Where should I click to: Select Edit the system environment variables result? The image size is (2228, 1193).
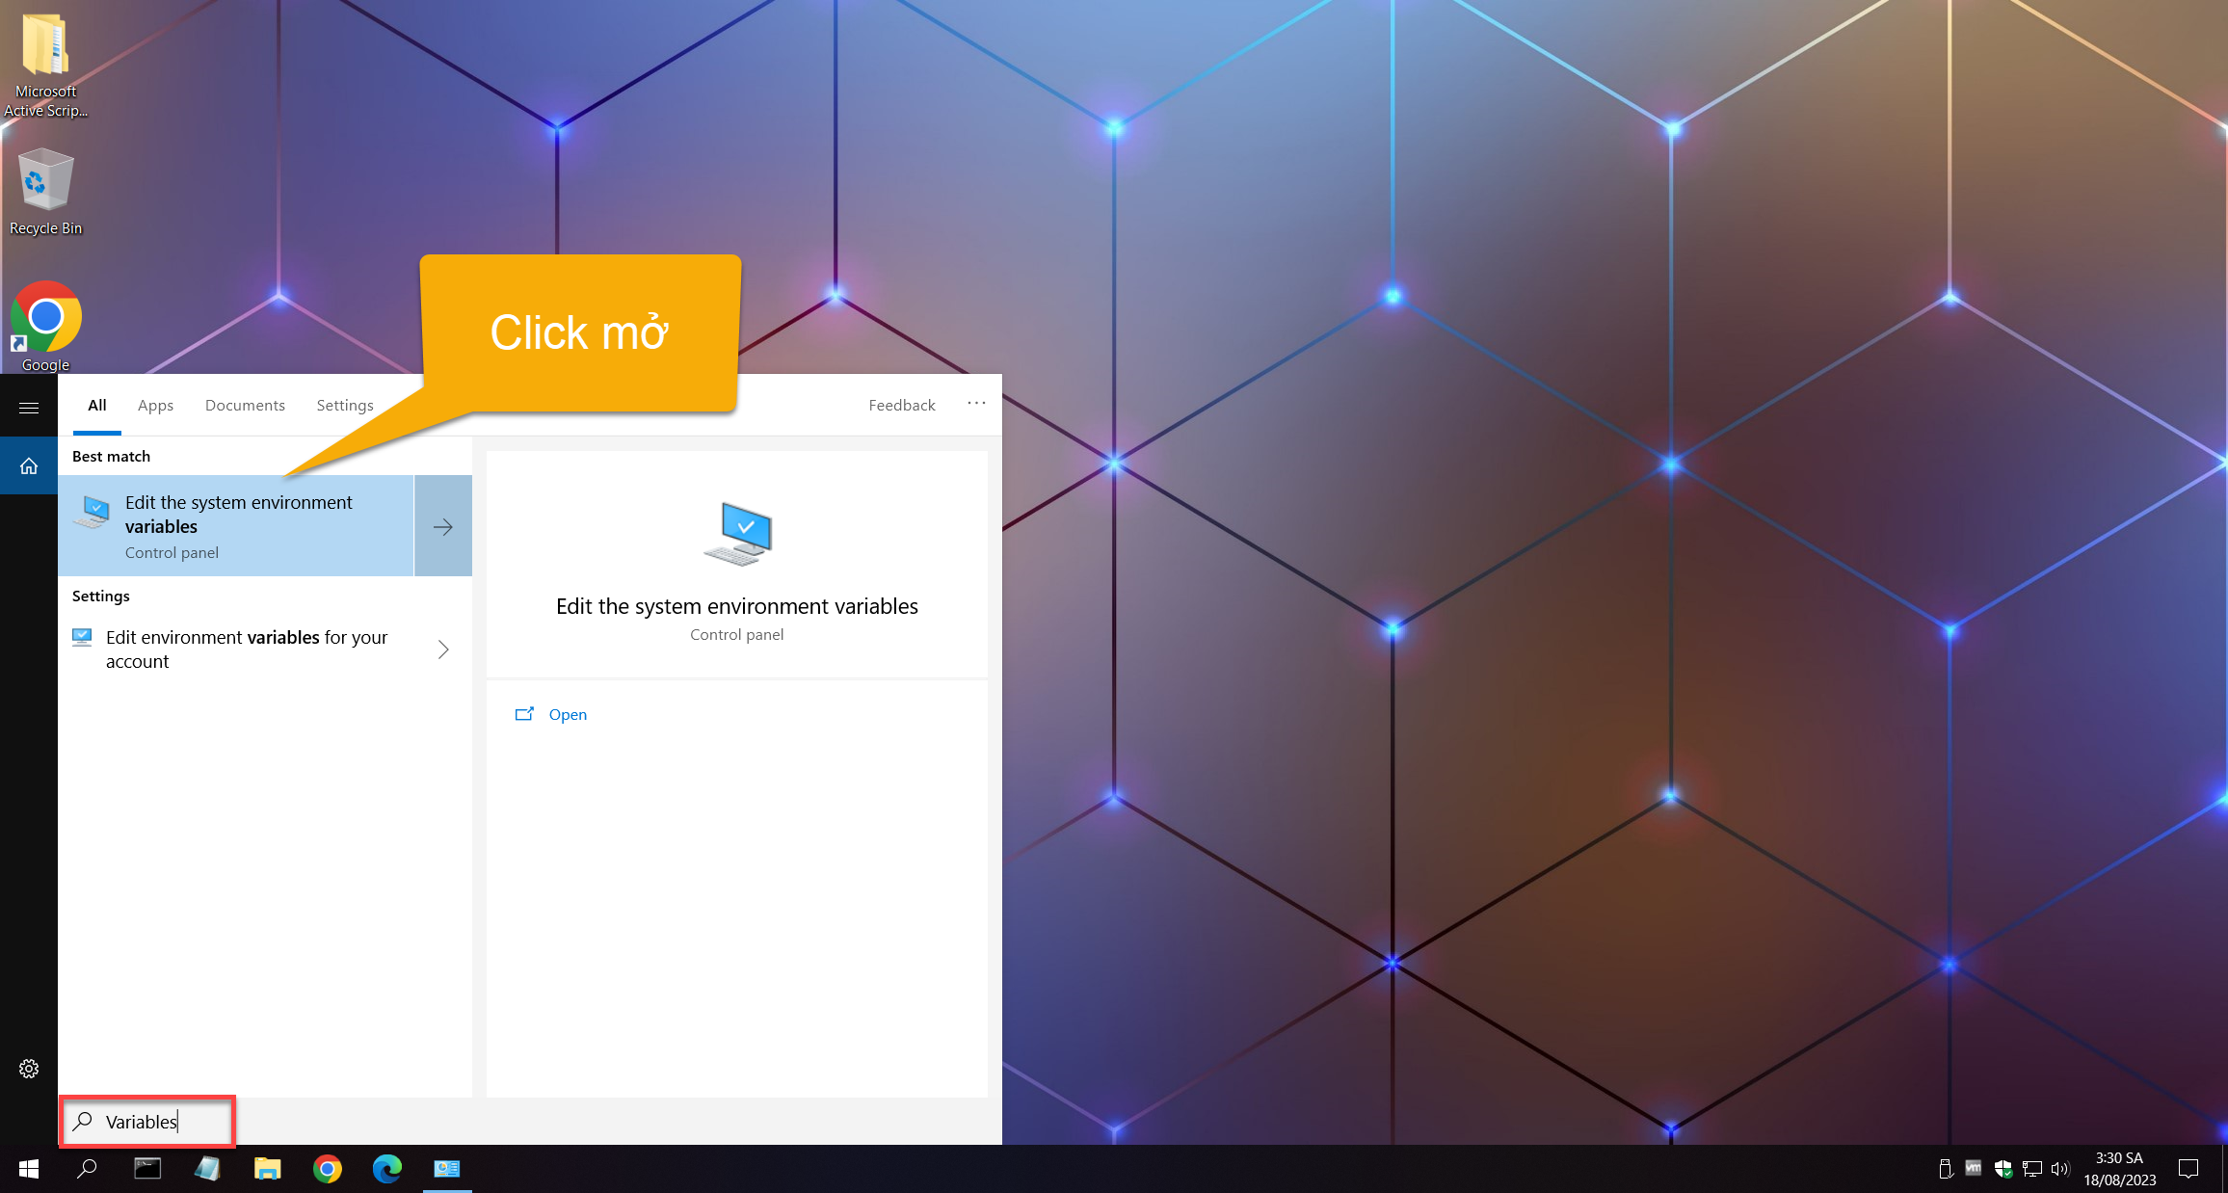point(236,526)
